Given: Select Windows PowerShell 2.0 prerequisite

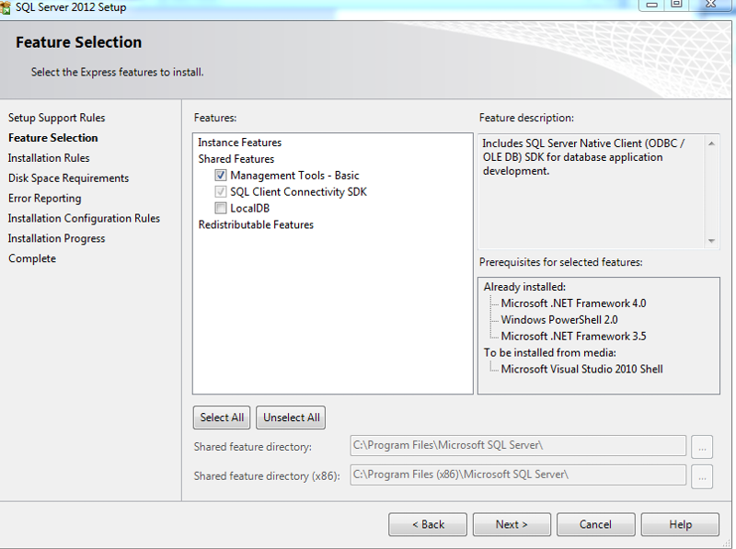Looking at the screenshot, I should tap(559, 320).
